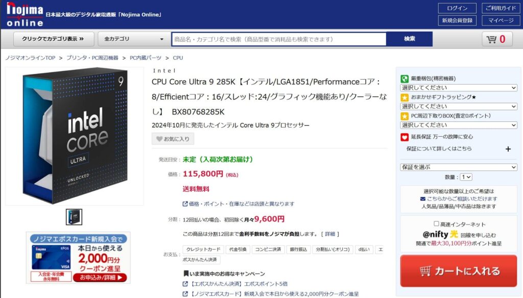Click the クレジットカード payment tag
The image size is (523, 298).
(203, 250)
